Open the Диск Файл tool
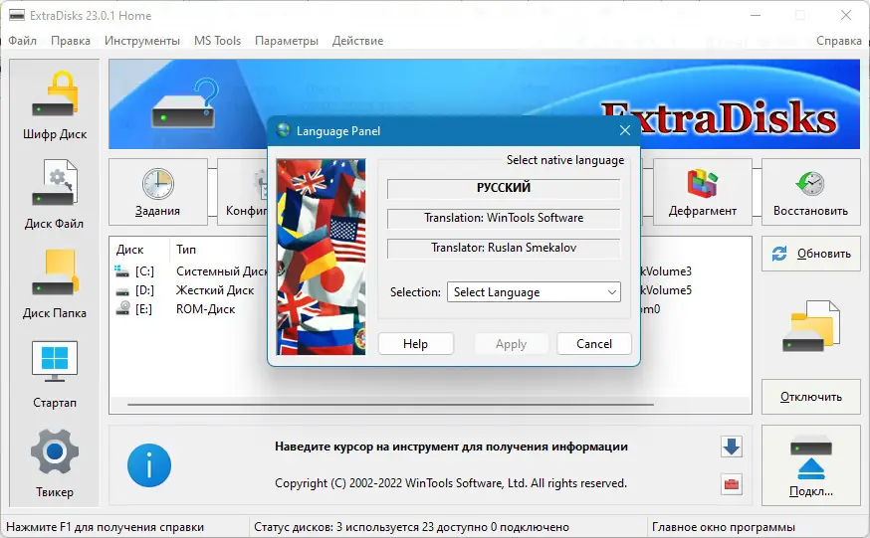 pos(55,195)
